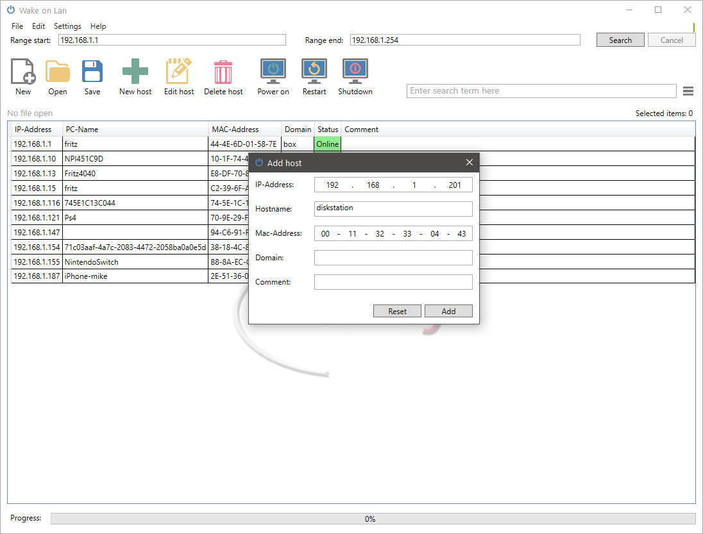Click the Power on monitor icon

point(273,72)
